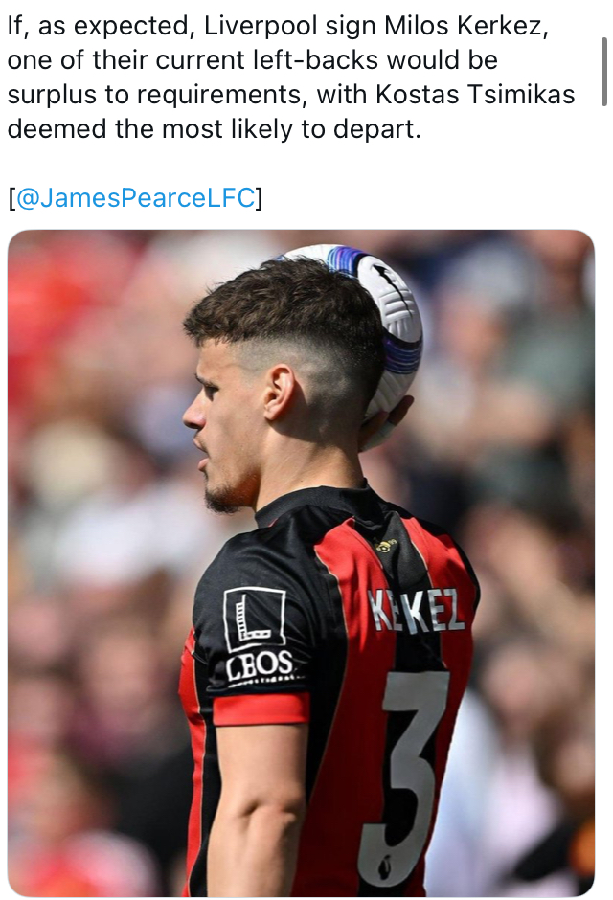Click the text 'Kostas Tsimikas' in the tweet
Image resolution: width=613 pixels, height=900 pixels.
(475, 95)
